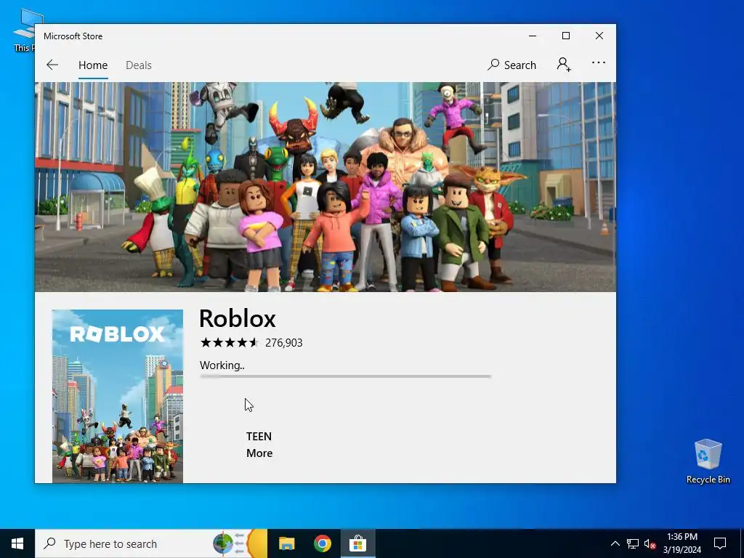Image resolution: width=744 pixels, height=558 pixels.
Task: Maximize the Microsoft Store window
Action: (x=565, y=36)
